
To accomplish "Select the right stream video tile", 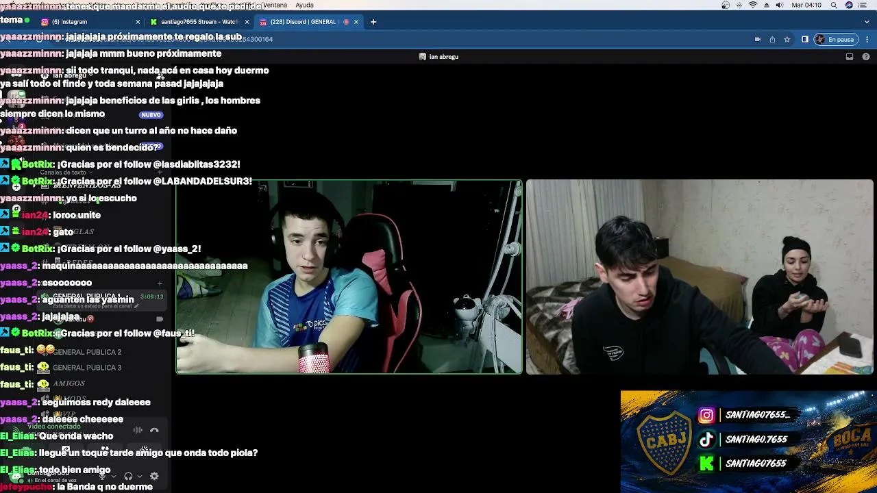I will tap(700, 277).
